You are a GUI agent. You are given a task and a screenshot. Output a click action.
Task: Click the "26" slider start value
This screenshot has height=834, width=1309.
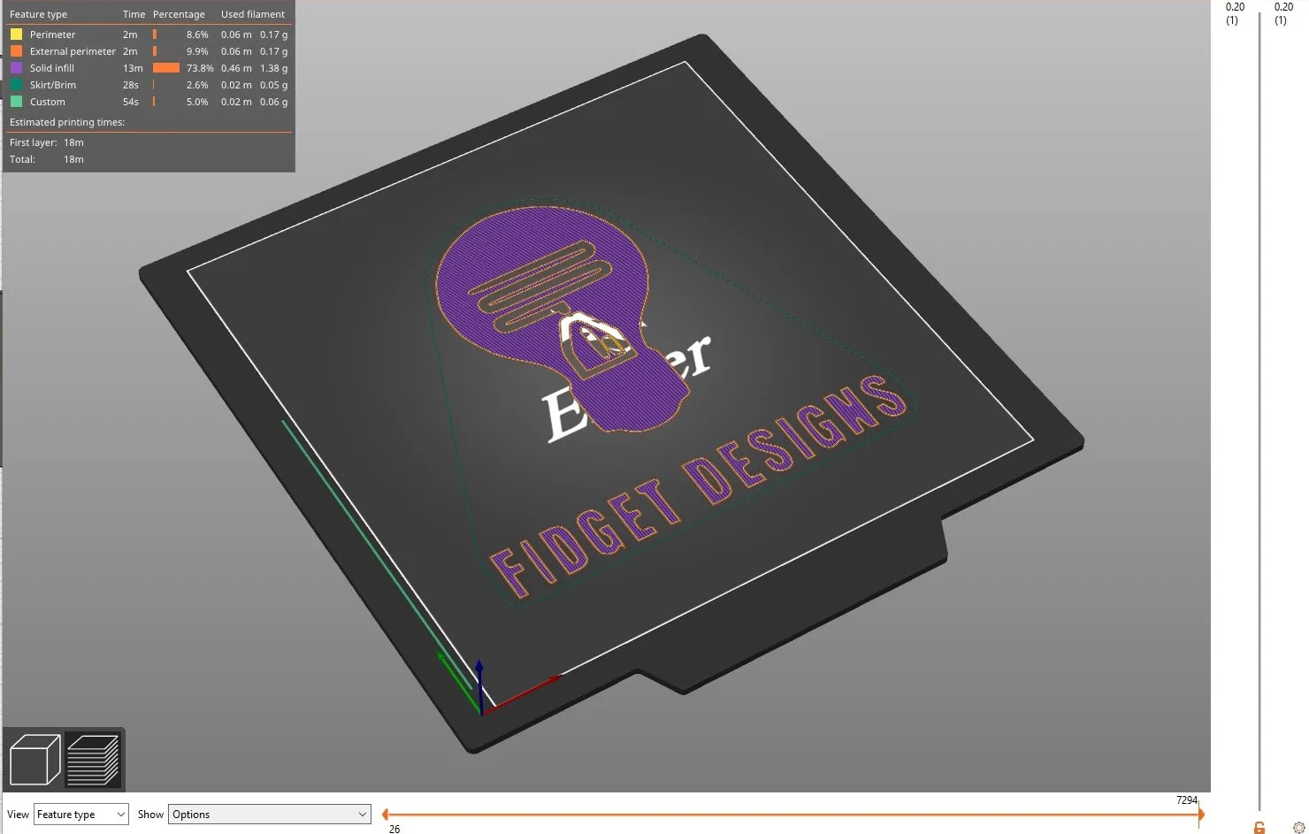[394, 830]
